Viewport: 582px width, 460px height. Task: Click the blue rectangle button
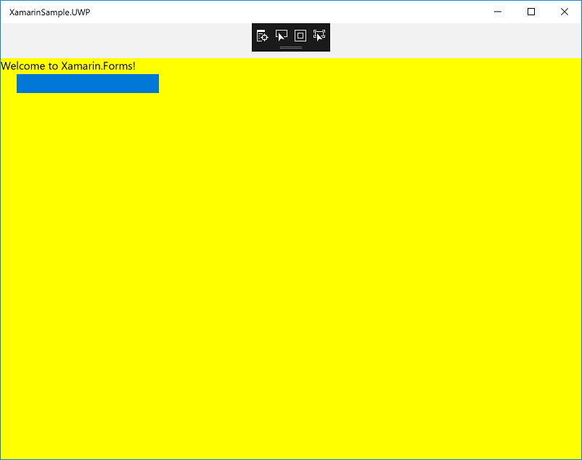[88, 84]
